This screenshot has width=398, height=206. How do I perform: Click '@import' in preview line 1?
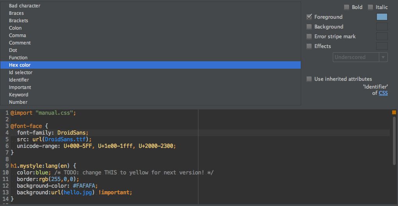[21, 113]
